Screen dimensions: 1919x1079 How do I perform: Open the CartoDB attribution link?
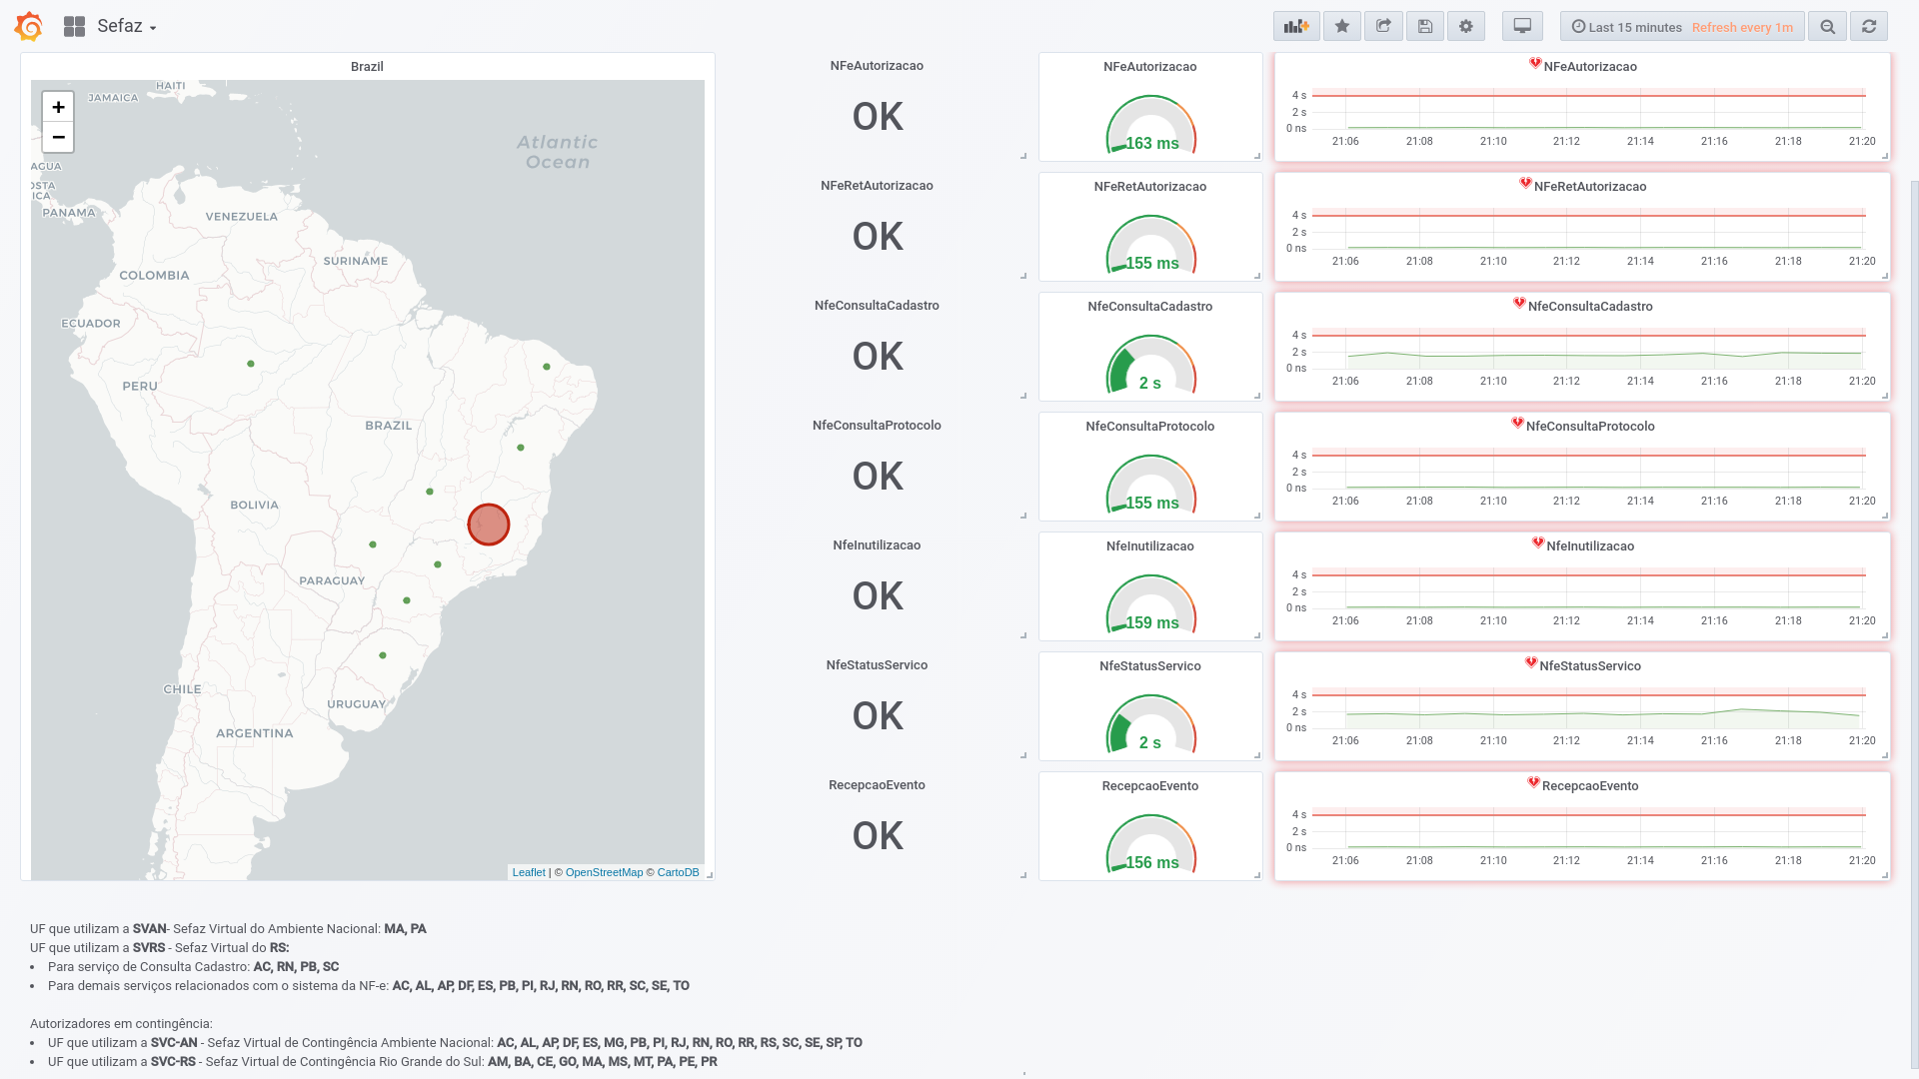click(x=678, y=872)
